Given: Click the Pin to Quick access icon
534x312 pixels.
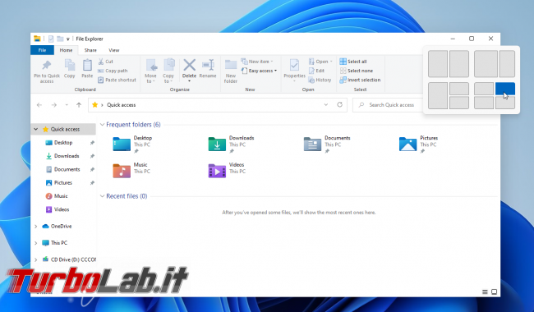Looking at the screenshot, I should pyautogui.click(x=47, y=65).
